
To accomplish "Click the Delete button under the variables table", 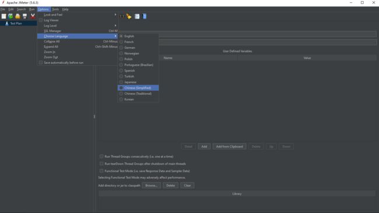I will pos(256,147).
